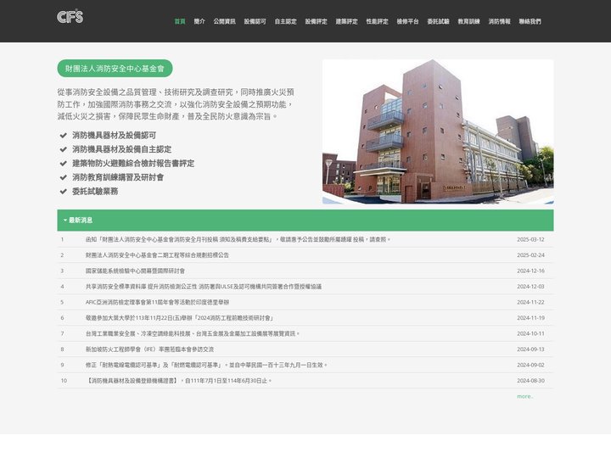
Task: Click the date 2024-12-03
Action: click(x=530, y=287)
